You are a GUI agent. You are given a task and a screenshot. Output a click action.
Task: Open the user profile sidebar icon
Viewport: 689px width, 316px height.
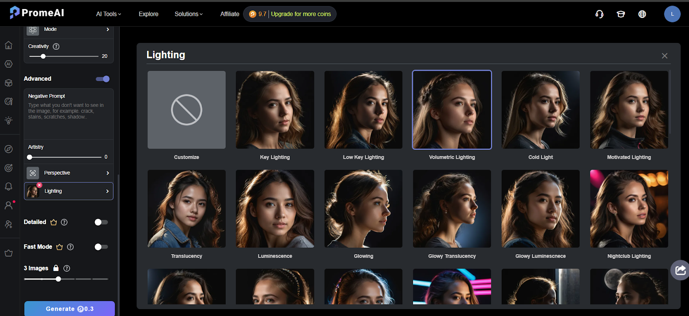(9, 205)
